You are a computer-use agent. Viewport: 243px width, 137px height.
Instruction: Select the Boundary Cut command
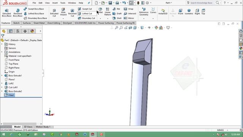(87, 18)
